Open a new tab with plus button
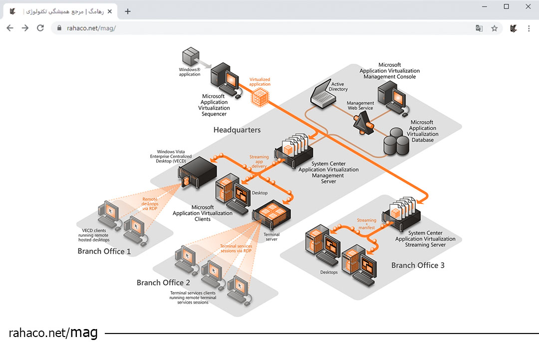The height and width of the screenshot is (342, 539). [128, 11]
